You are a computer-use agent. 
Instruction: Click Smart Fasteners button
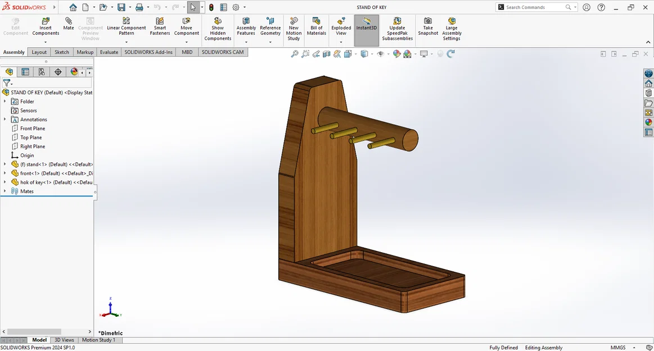[160, 26]
